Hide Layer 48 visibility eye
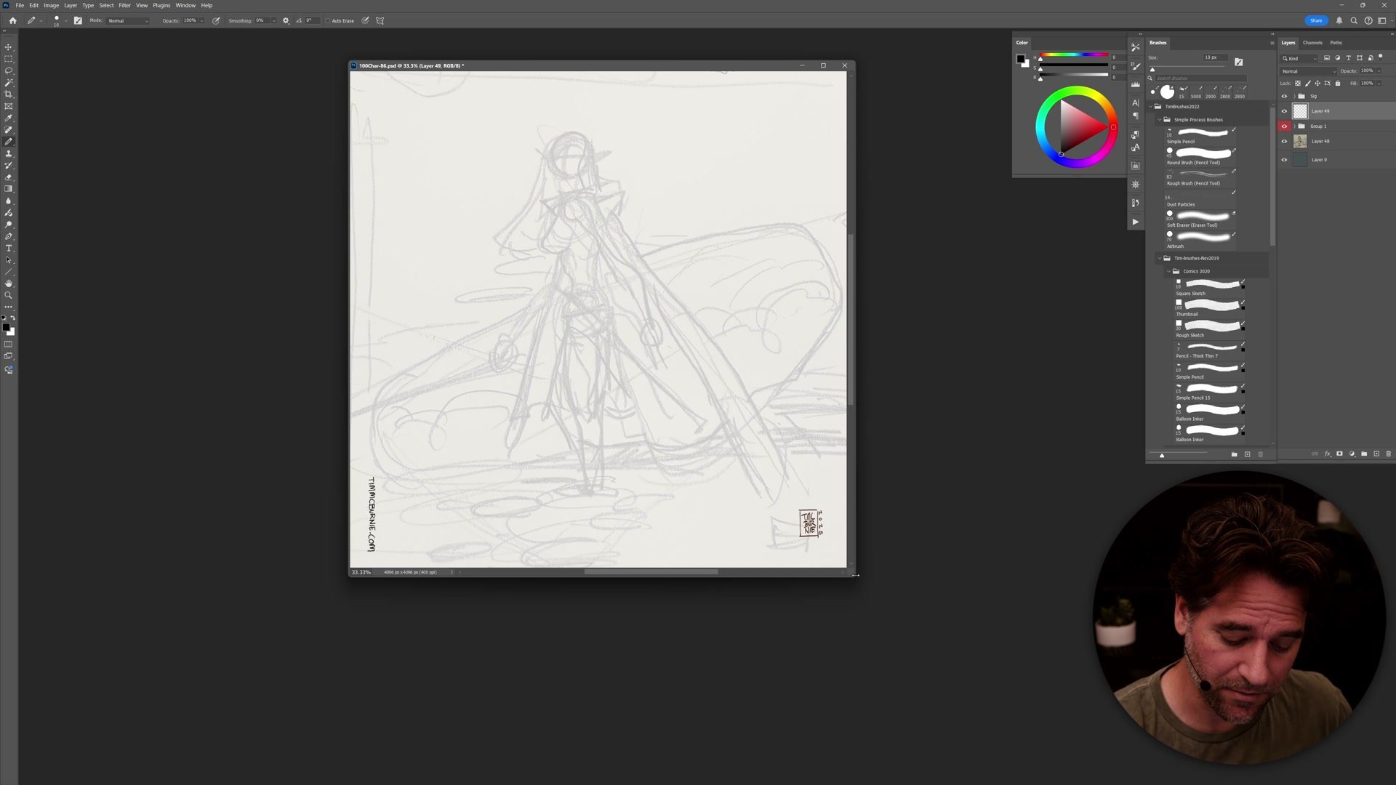 [1284, 142]
